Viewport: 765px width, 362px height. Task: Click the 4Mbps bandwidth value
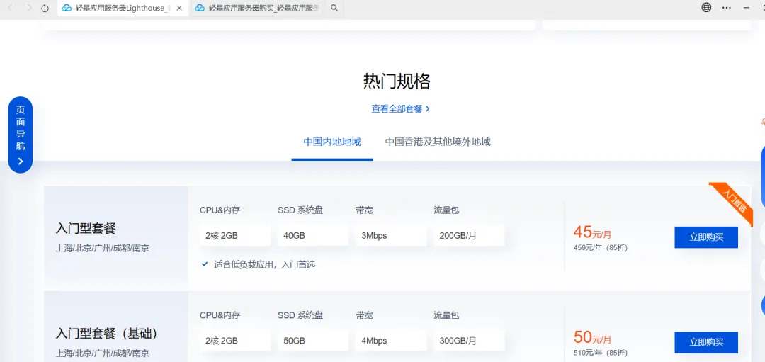[391, 341]
